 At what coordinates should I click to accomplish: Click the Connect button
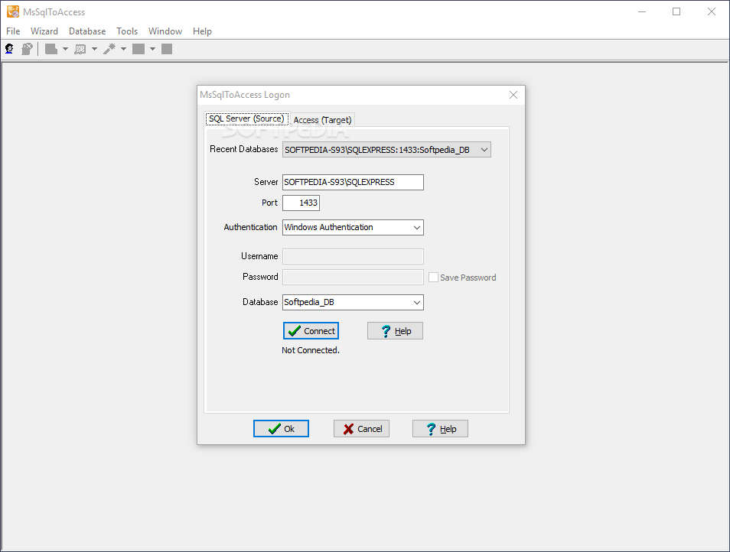(x=311, y=330)
